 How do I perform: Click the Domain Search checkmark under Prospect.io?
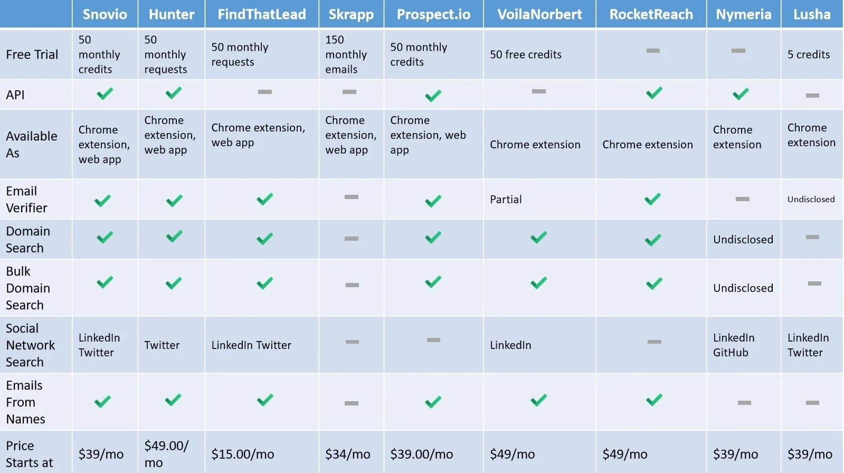click(x=433, y=238)
